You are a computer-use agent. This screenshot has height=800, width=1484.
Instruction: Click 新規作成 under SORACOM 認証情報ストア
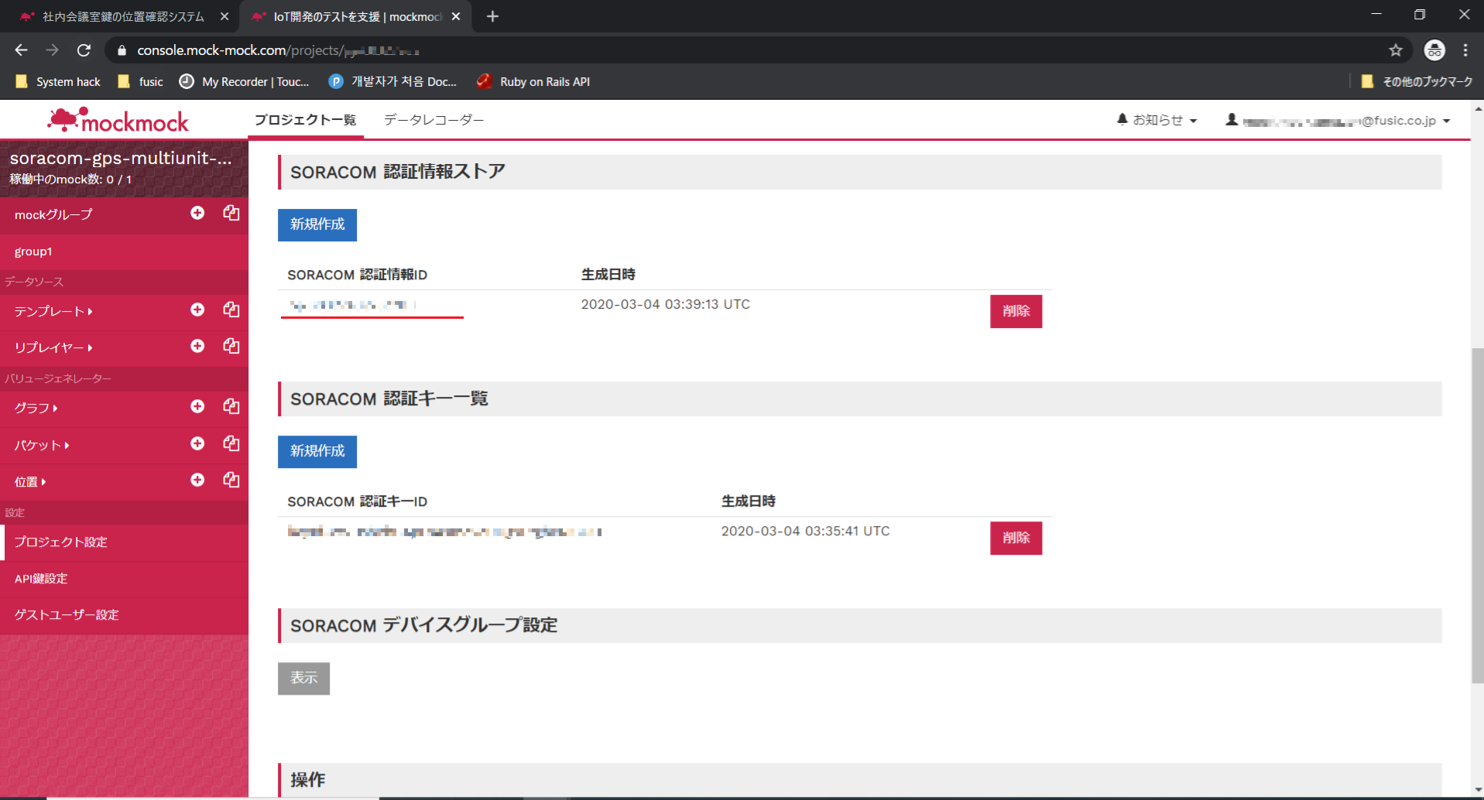click(x=317, y=224)
